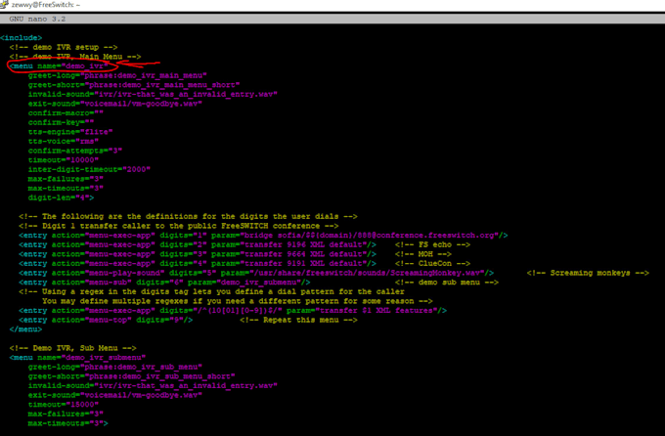Click the 'MOH' comment
The image size is (665, 436).
[x=423, y=254]
